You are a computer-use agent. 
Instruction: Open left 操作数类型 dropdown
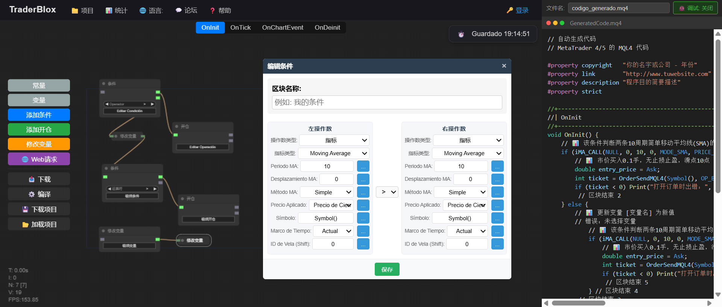click(334, 140)
